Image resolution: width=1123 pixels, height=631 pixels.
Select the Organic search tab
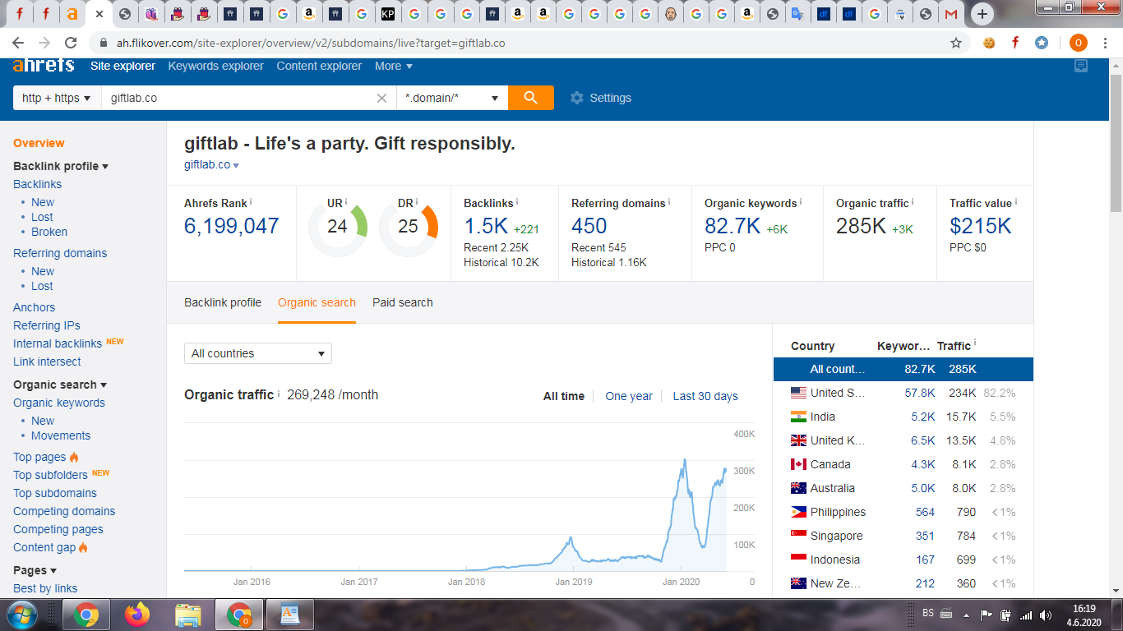[317, 302]
